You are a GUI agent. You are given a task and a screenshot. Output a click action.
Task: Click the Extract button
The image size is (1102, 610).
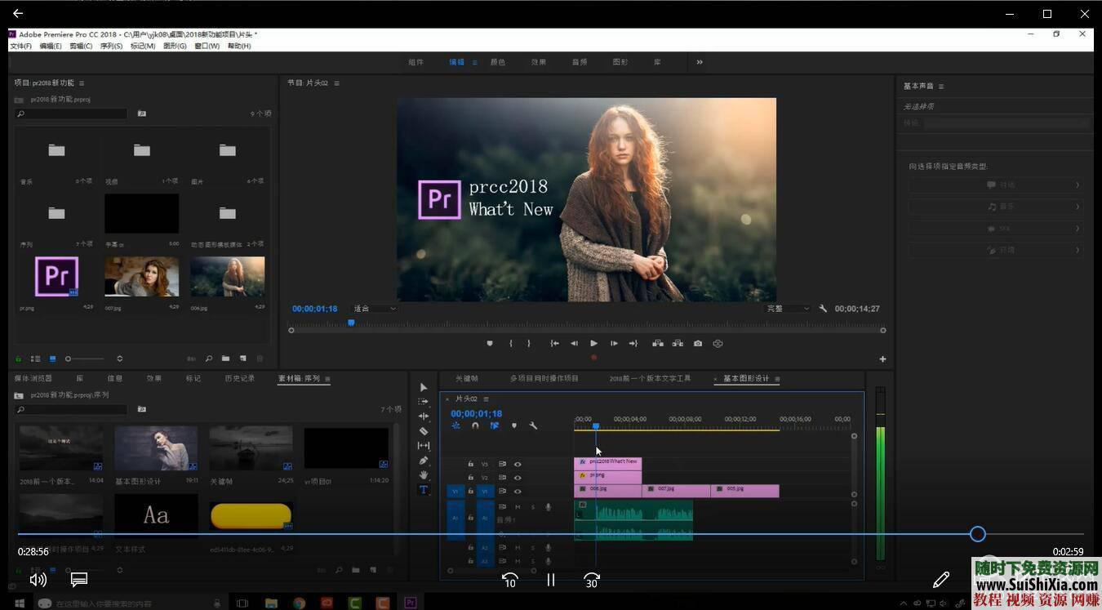click(678, 344)
